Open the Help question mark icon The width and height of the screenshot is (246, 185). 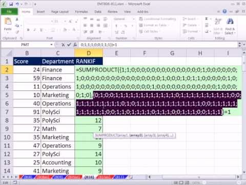point(224,11)
